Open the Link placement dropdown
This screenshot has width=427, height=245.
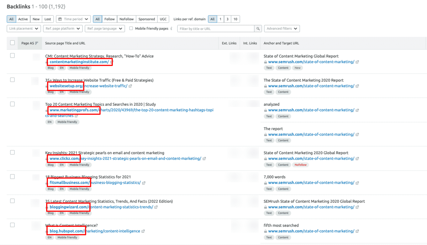[24, 28]
